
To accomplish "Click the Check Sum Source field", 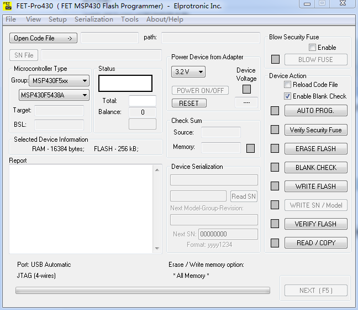I will point(221,132).
